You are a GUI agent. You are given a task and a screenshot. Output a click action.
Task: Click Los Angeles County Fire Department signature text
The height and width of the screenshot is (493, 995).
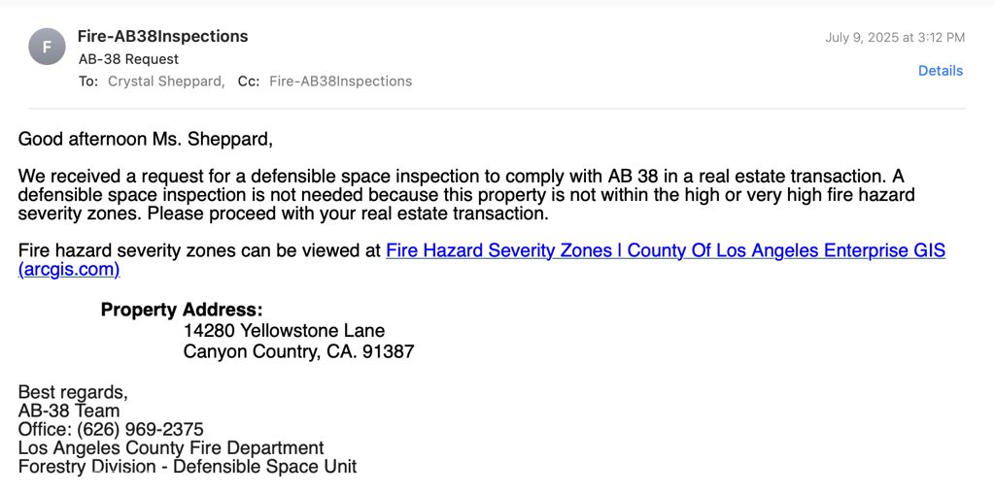point(171,448)
